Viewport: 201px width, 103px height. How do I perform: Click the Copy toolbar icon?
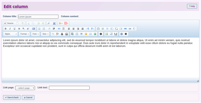coord(33,23)
